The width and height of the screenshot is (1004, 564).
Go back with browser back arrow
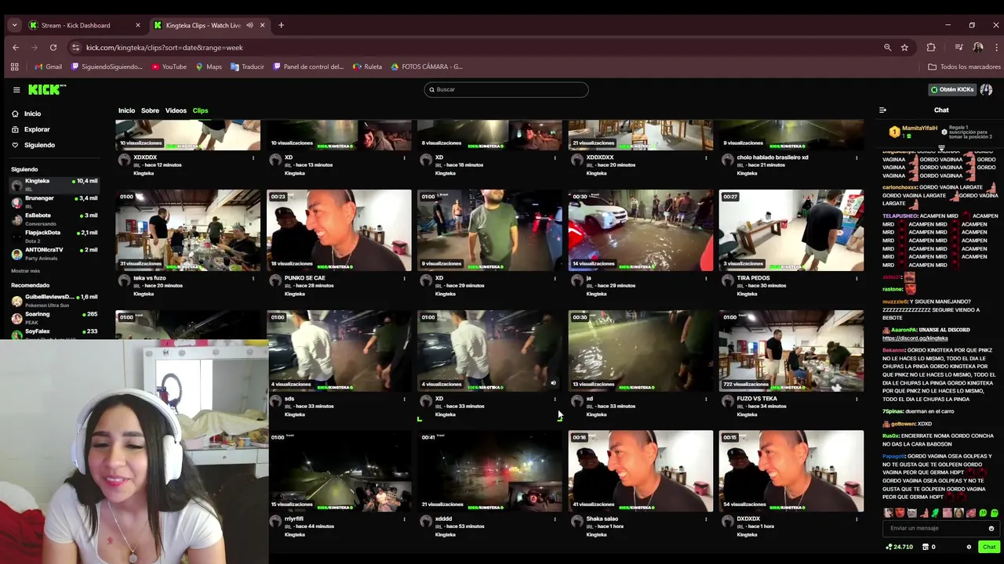[x=16, y=48]
